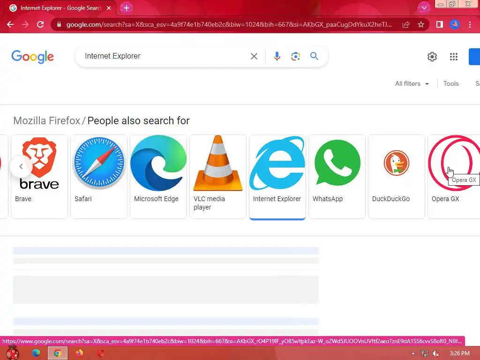Click the address bar URL
Image resolution: width=480 pixels, height=360 pixels.
tap(229, 24)
